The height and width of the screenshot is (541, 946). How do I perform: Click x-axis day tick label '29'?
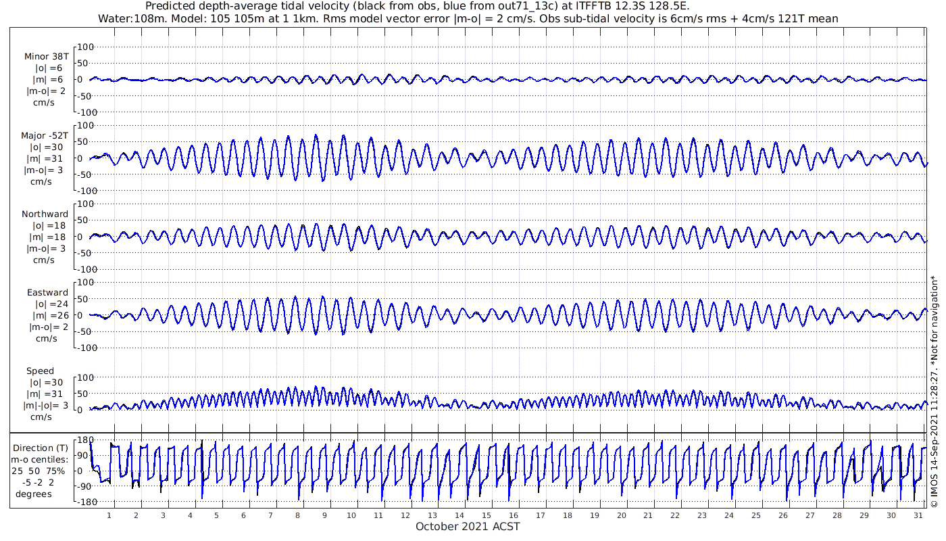click(x=864, y=515)
